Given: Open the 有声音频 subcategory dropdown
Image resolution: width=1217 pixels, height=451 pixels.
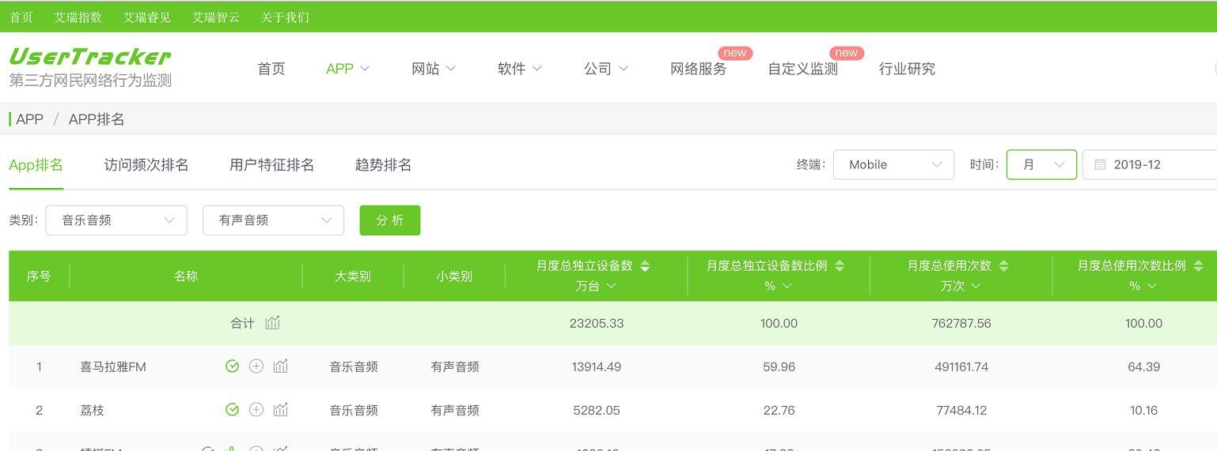Looking at the screenshot, I should pos(273,220).
